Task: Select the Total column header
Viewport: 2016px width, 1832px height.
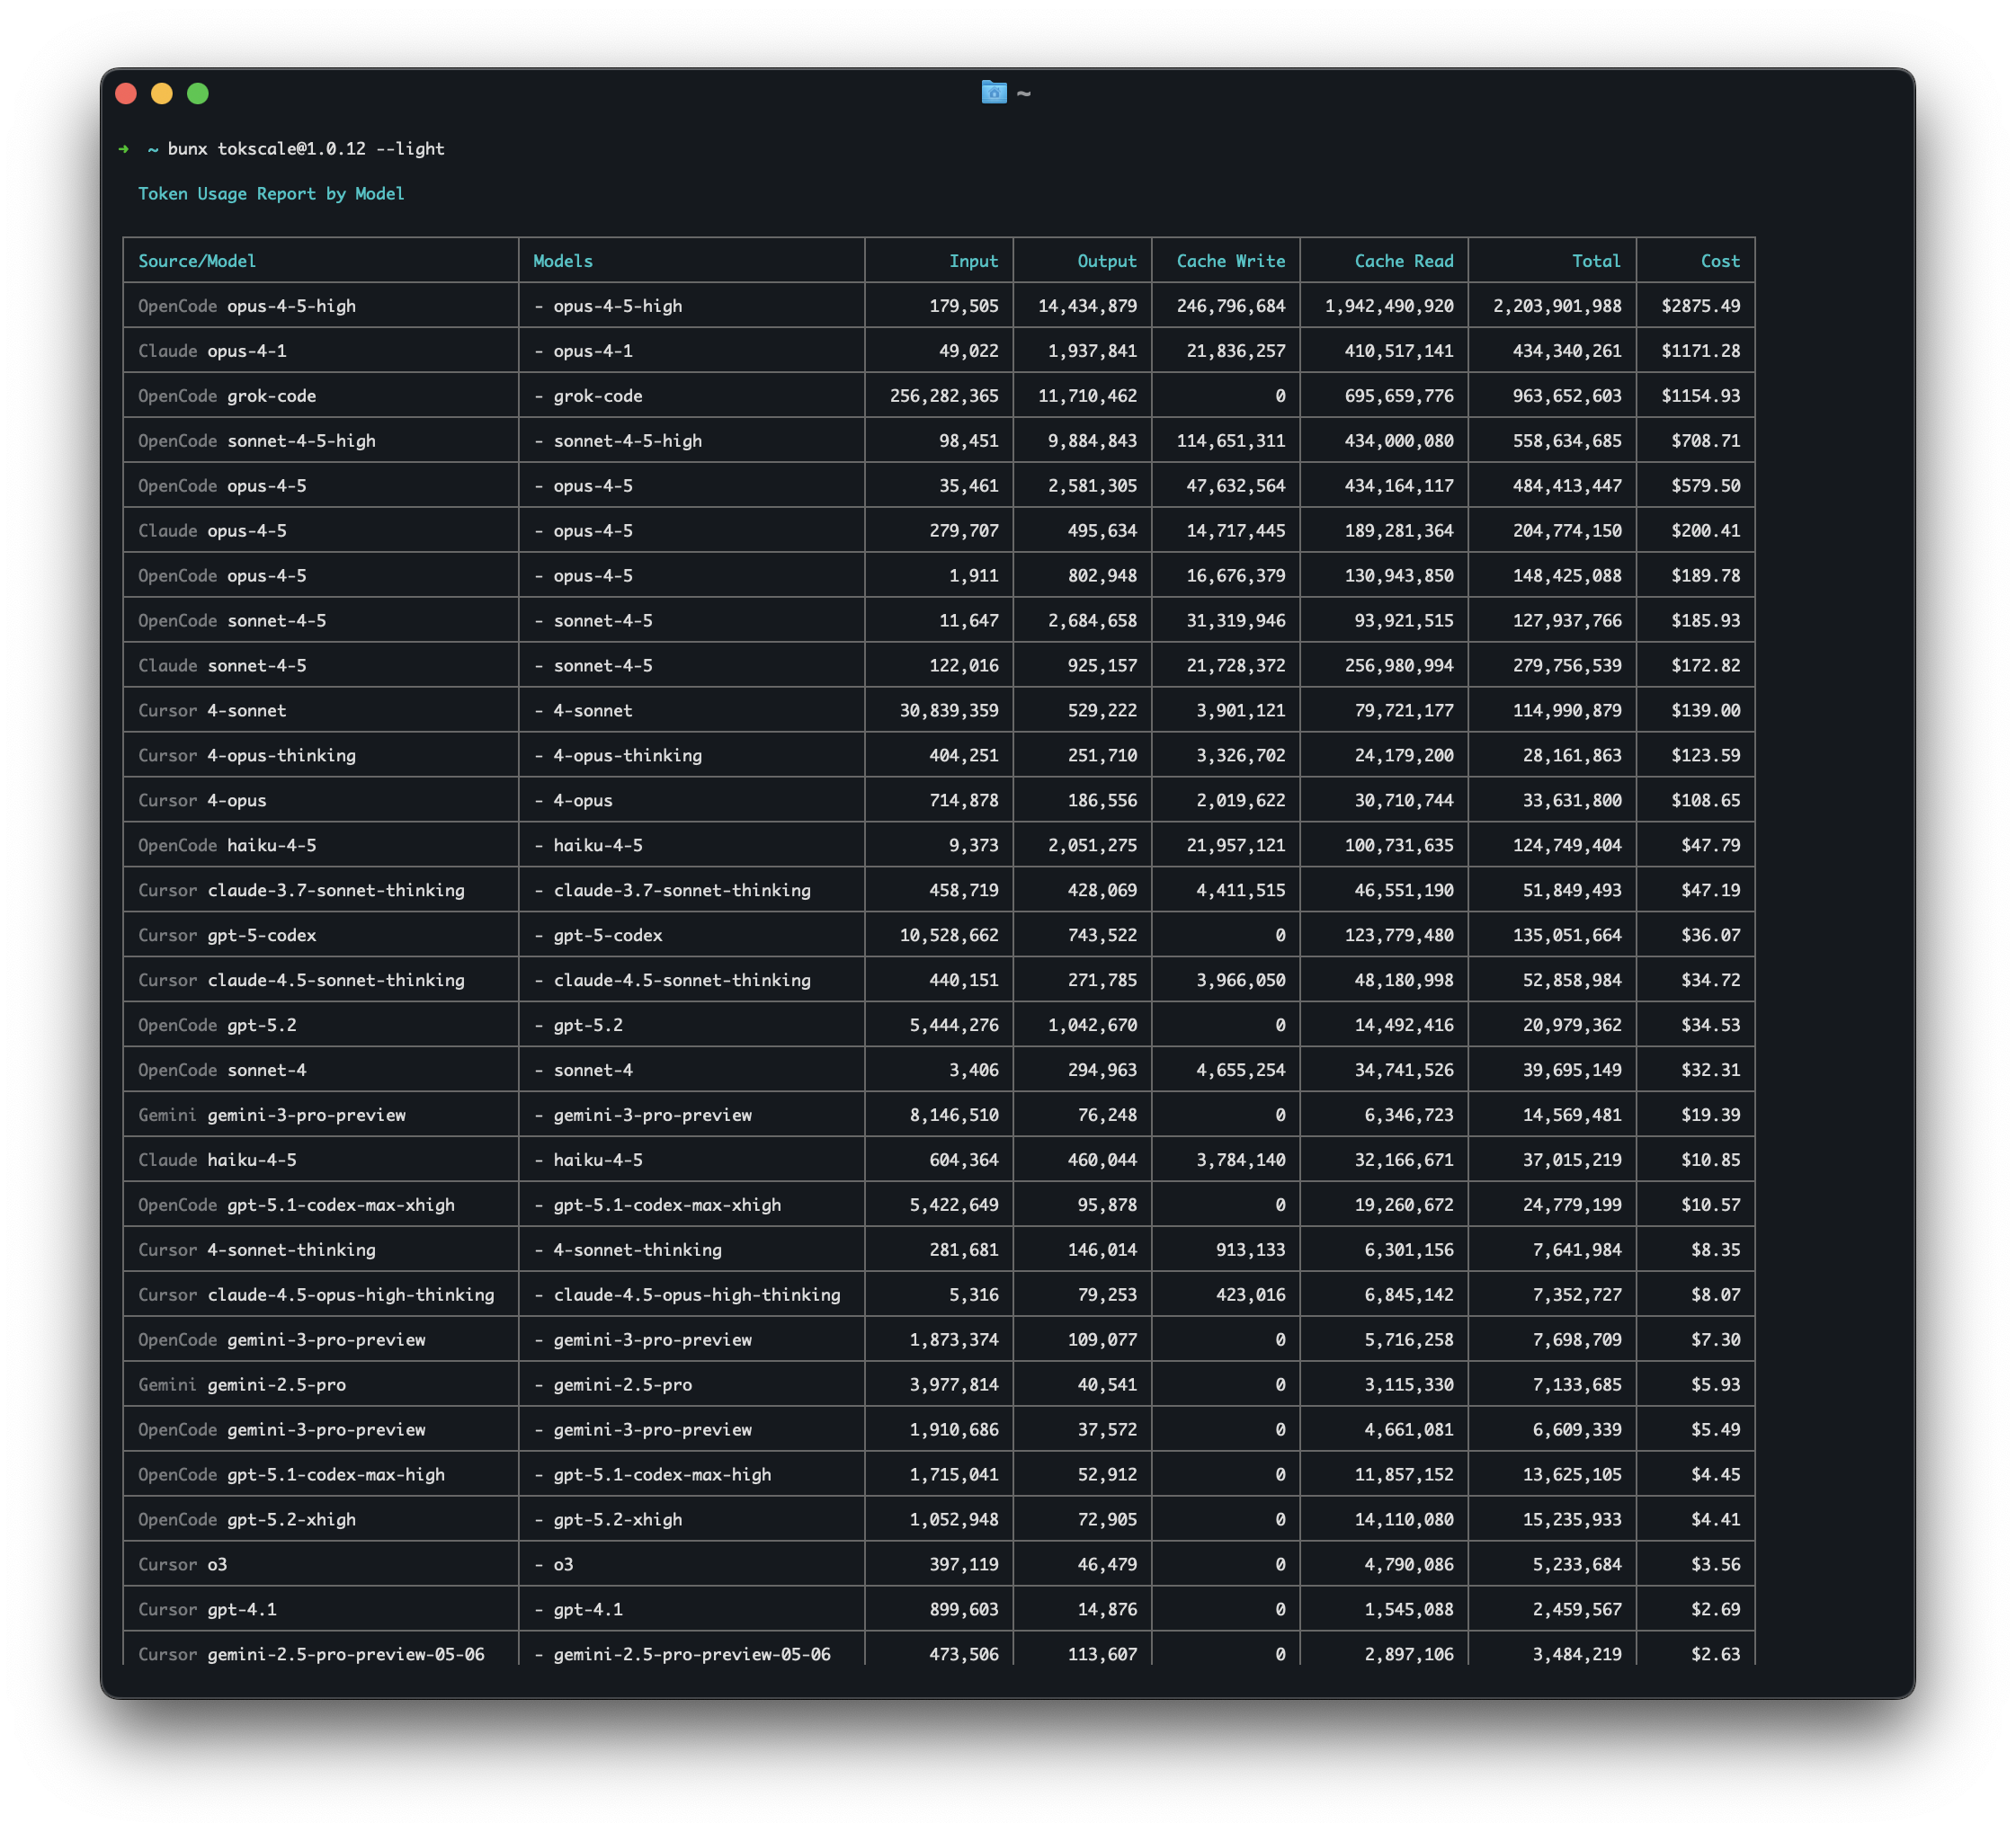Action: click(x=1596, y=261)
